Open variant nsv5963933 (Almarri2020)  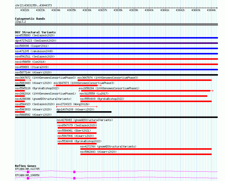[33, 109]
